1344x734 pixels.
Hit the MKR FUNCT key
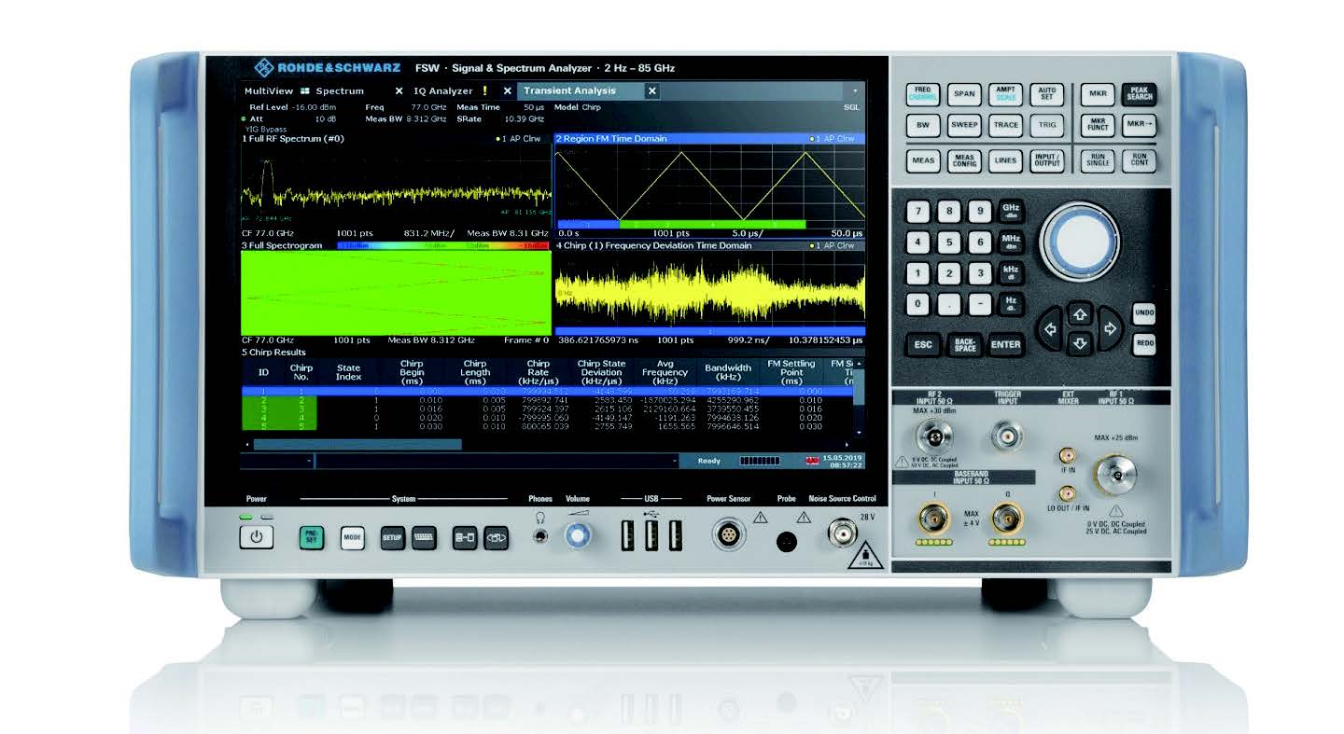(x=1098, y=125)
